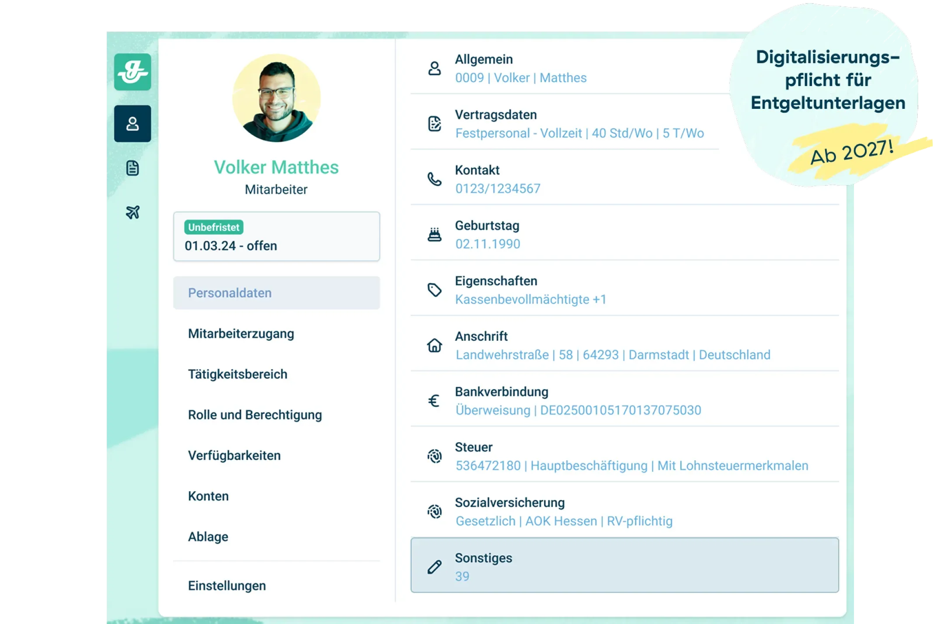This screenshot has width=940, height=624.
Task: Click the birthday cake icon for Geburtstag
Action: coord(434,235)
